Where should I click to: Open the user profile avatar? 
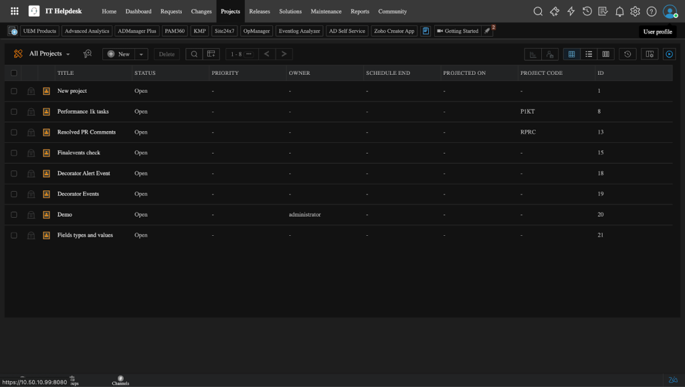click(669, 11)
